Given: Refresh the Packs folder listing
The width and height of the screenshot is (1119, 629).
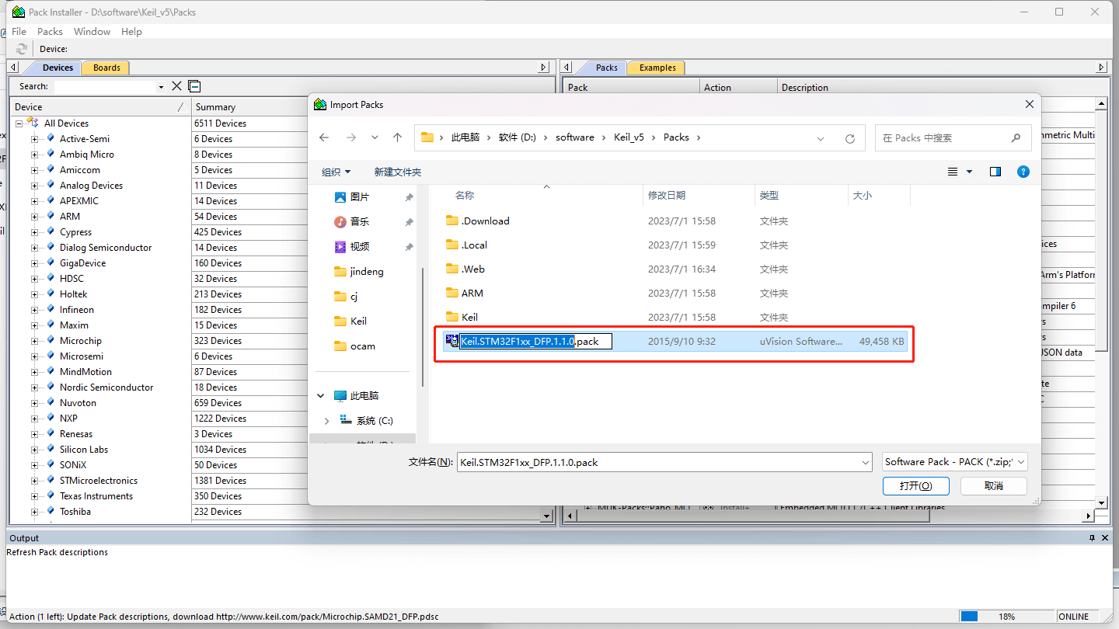Looking at the screenshot, I should (850, 138).
